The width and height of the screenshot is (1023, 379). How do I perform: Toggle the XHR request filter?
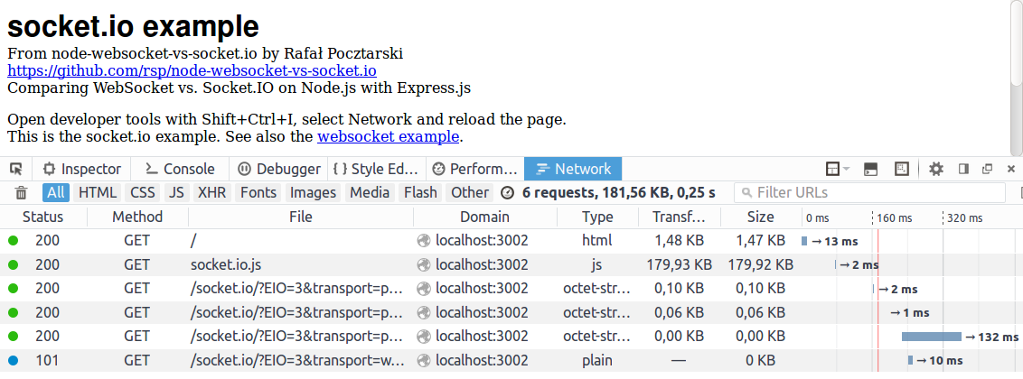[211, 193]
